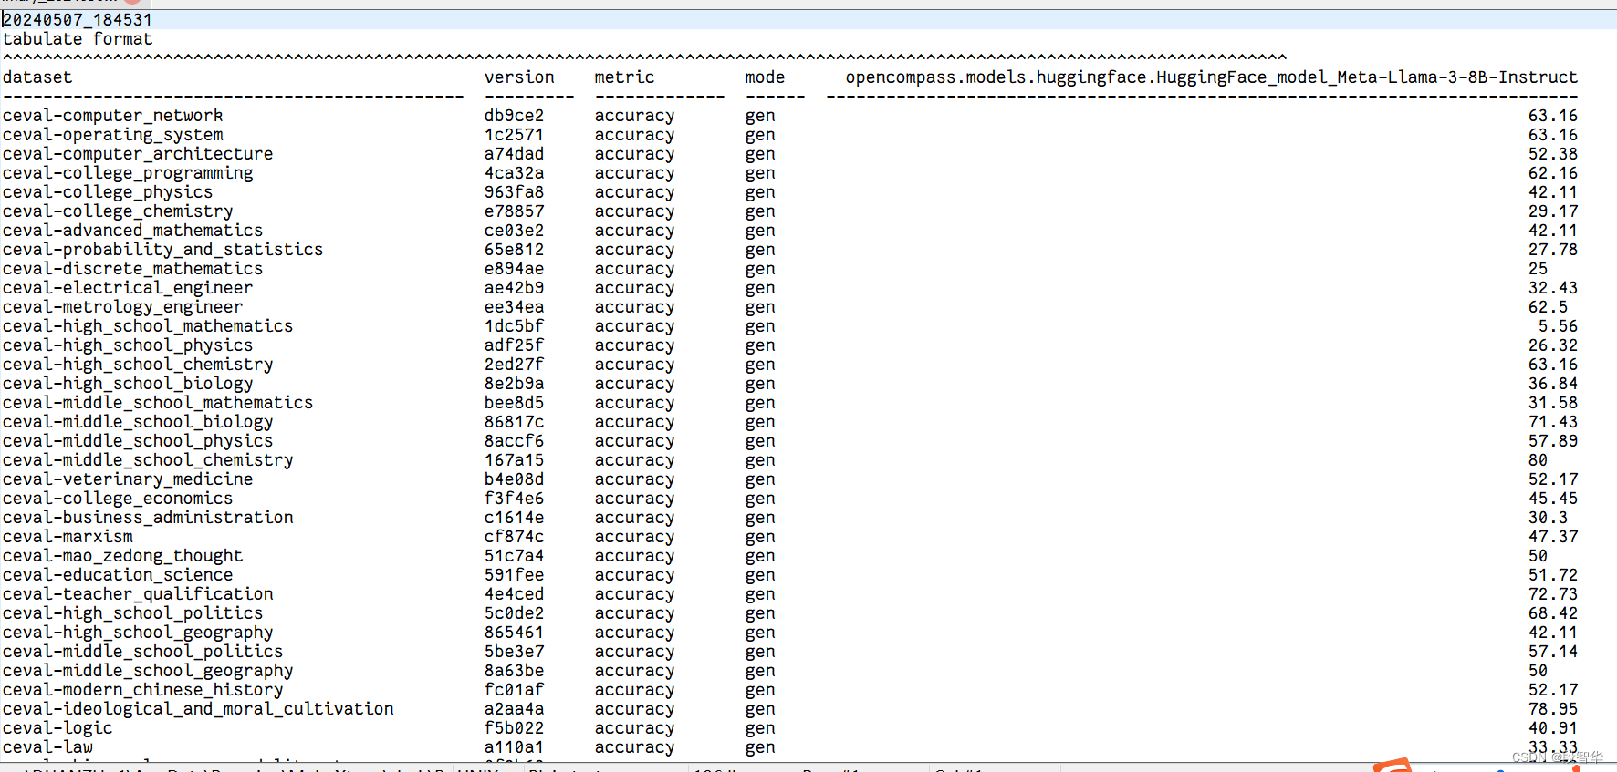The image size is (1617, 772).
Task: Click version hash a74dad
Action: pos(514,154)
